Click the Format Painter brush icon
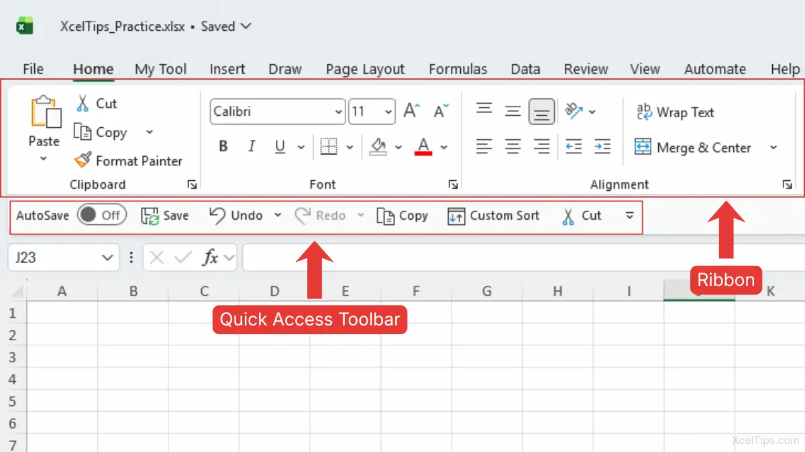805x452 pixels. tap(83, 161)
